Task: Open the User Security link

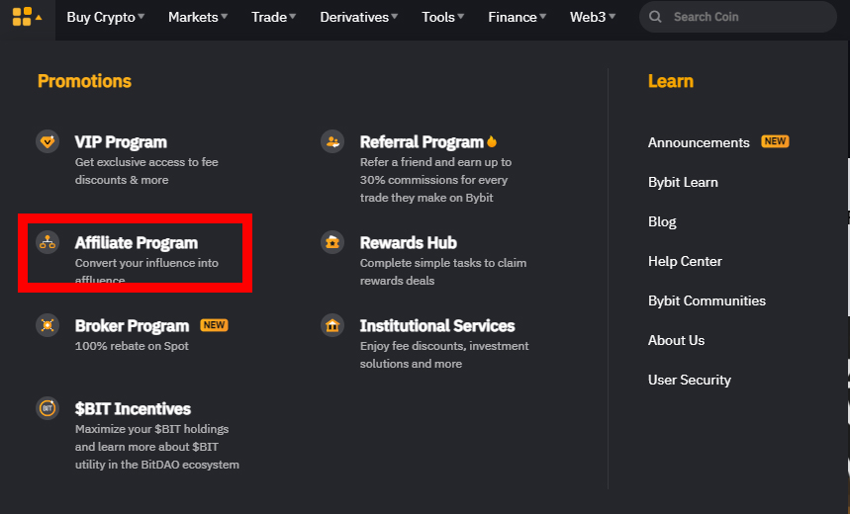Action: [x=690, y=380]
